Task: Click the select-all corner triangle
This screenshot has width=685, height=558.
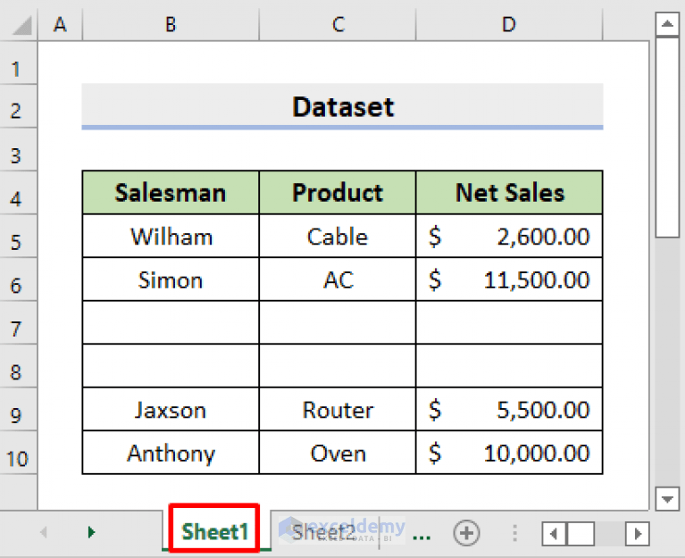Action: (21, 25)
